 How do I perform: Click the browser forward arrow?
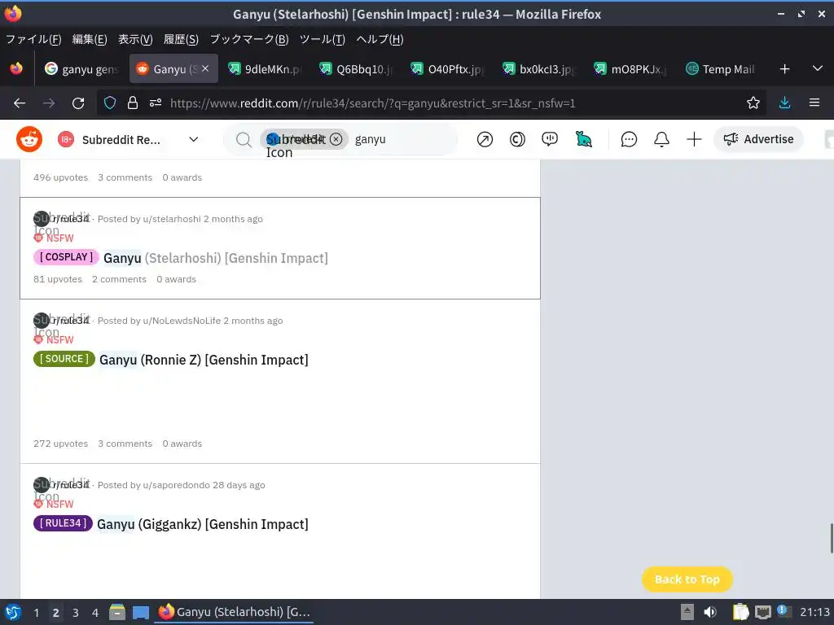coord(49,103)
